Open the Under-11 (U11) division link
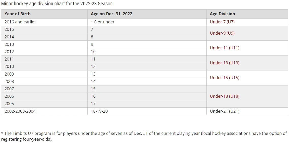This screenshot has height=145, width=289. [x=225, y=48]
